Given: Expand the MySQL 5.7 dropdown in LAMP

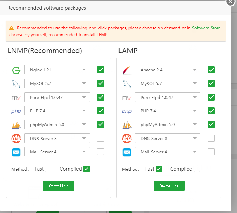Looking at the screenshot, I should pyautogui.click(x=168, y=83).
